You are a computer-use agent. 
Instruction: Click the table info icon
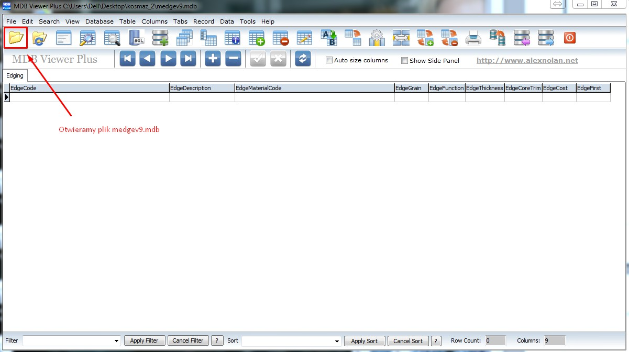coord(232,38)
